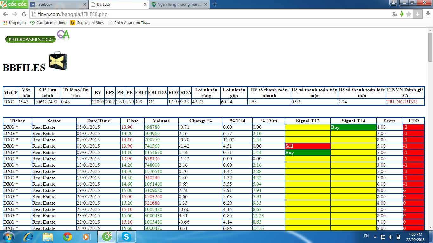This screenshot has height=243, width=433.
Task: Open the Ứng dụng apps bookmark
Action: click(x=14, y=23)
